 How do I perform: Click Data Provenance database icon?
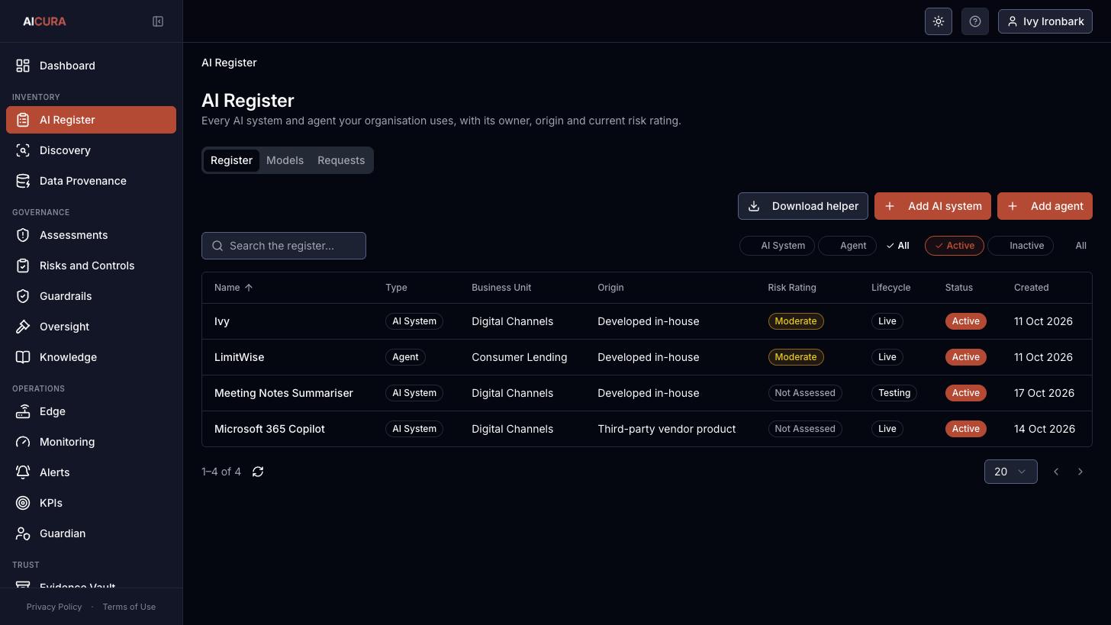(23, 181)
